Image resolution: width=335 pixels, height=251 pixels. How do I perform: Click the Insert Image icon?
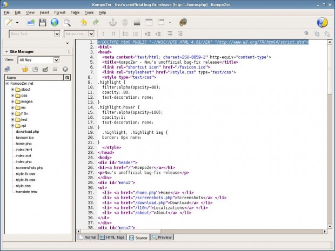pos(137,23)
